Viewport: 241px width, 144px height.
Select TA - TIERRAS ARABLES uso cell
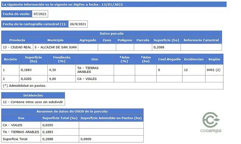point(95,70)
